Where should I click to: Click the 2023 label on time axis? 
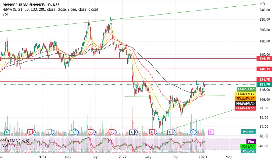point(203,157)
